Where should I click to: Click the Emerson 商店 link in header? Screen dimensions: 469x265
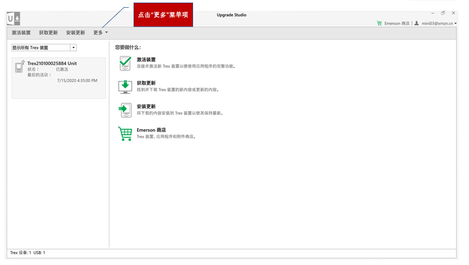tap(397, 23)
